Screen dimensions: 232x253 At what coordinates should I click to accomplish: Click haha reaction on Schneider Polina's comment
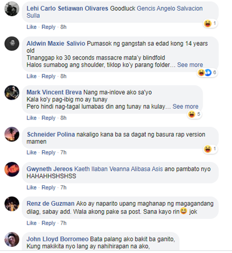coord(210,149)
